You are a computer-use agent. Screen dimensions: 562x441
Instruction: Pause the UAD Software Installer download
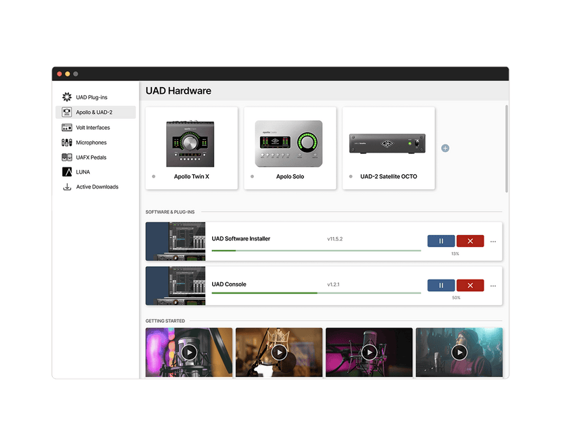pos(440,240)
